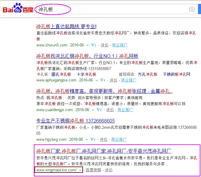Open result 冲孔板找河北汇钢冲孔板，行业NO.1

coord(87,56)
